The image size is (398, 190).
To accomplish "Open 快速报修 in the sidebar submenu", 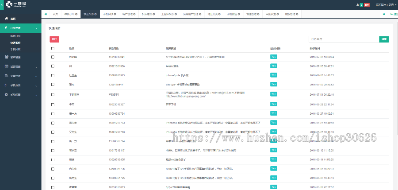I will point(15,43).
